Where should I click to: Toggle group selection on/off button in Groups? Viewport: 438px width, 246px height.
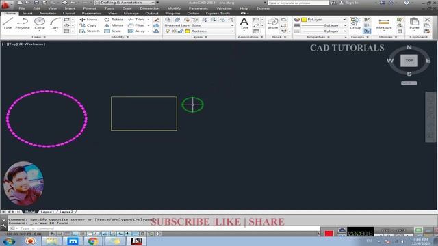[367, 31]
